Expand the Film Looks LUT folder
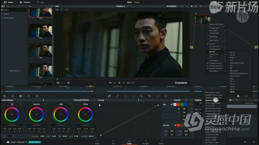 click(x=240, y=71)
